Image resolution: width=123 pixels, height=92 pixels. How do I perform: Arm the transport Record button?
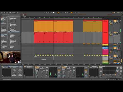55,13
